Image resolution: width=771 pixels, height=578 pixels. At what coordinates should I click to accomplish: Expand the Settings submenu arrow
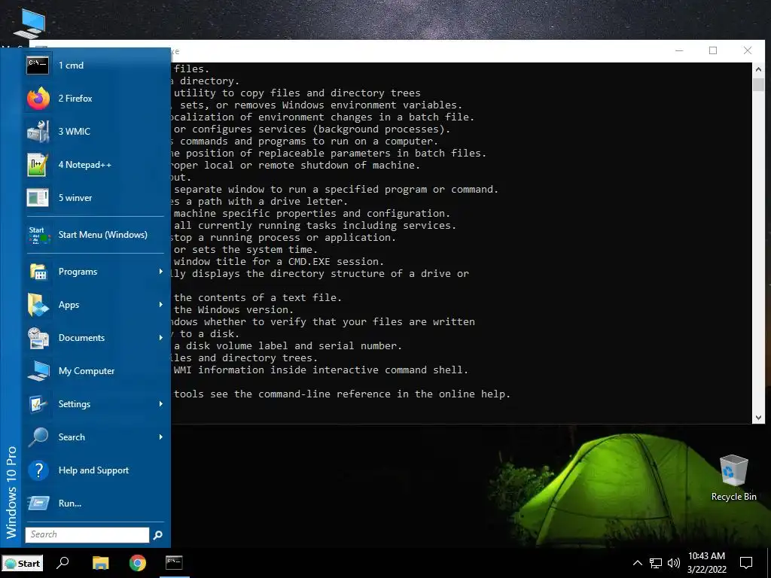click(x=161, y=404)
